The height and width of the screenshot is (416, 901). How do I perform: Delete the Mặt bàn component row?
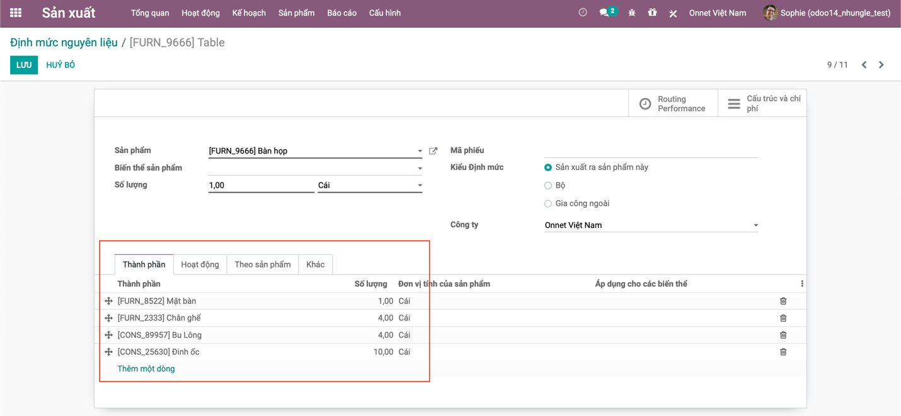pyautogui.click(x=783, y=301)
